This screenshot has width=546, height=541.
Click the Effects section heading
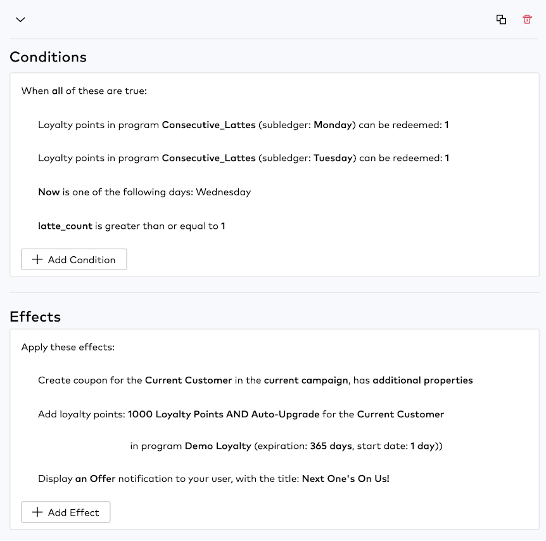35,316
